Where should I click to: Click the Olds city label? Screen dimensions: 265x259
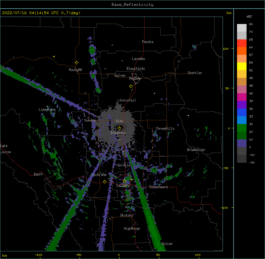(x=119, y=121)
